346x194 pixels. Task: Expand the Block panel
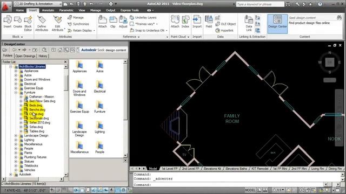point(17,37)
